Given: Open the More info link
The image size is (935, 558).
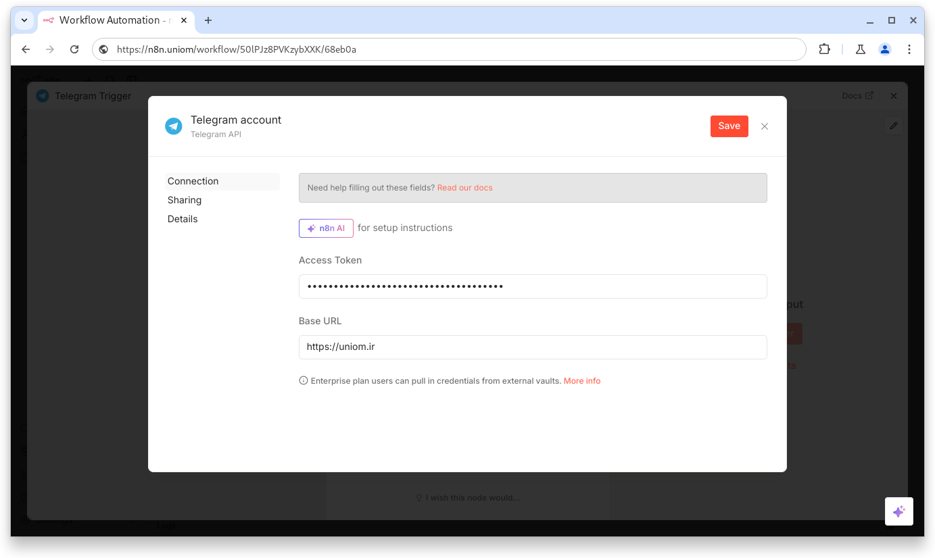Looking at the screenshot, I should (582, 381).
